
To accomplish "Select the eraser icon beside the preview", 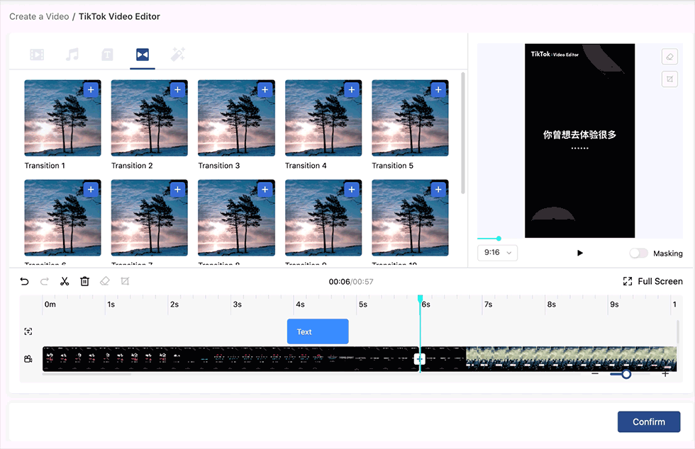I will coord(669,56).
